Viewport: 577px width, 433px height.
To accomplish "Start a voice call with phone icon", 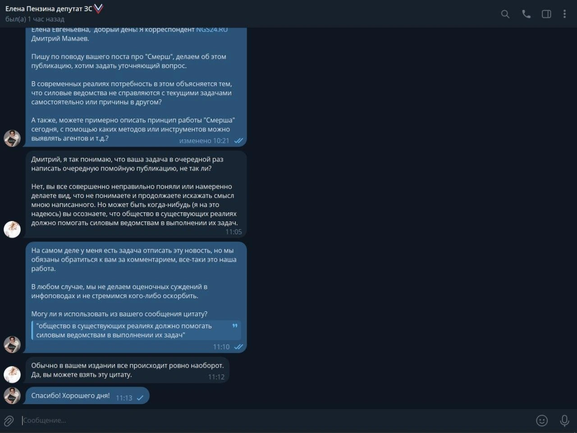I will [x=526, y=14].
